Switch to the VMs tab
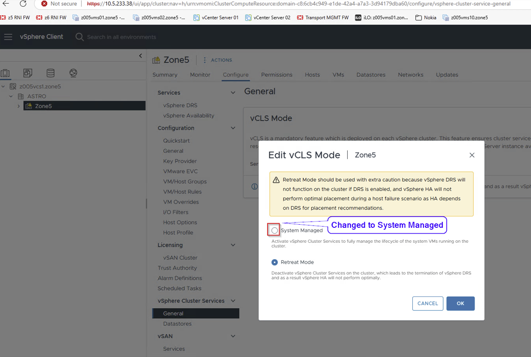Image resolution: width=531 pixels, height=357 pixels. (338, 74)
